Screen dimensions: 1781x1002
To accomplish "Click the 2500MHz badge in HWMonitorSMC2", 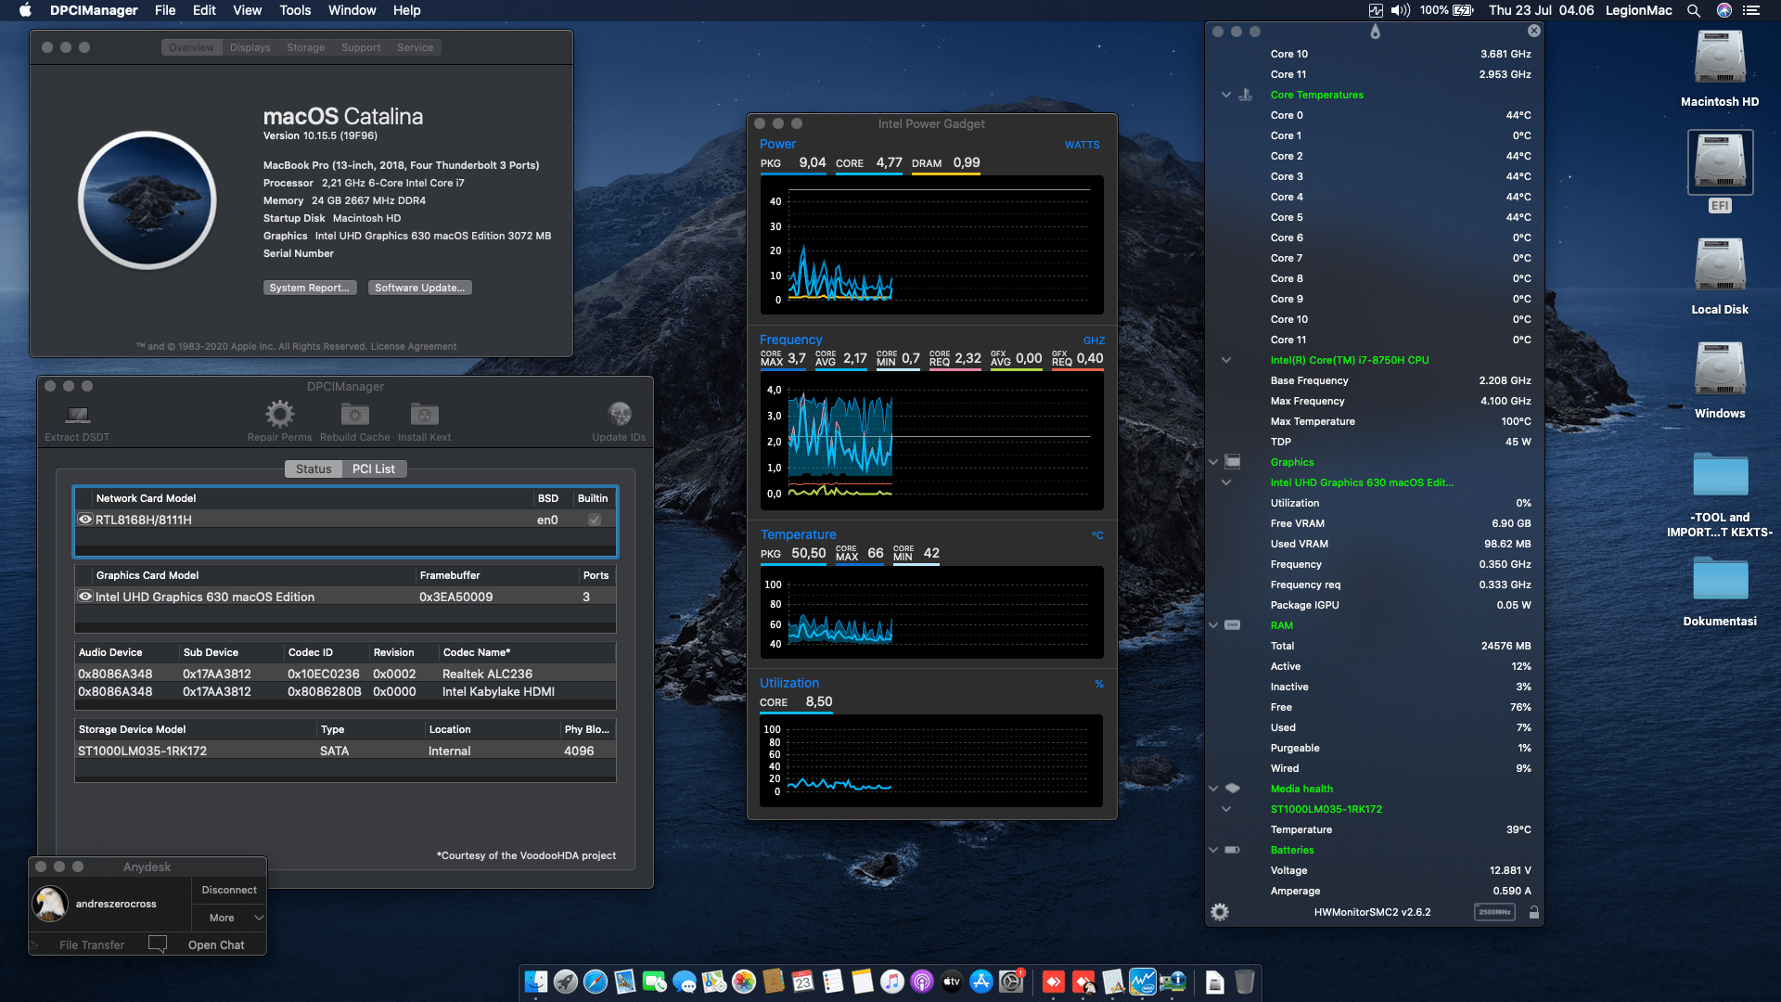I will click(1494, 912).
